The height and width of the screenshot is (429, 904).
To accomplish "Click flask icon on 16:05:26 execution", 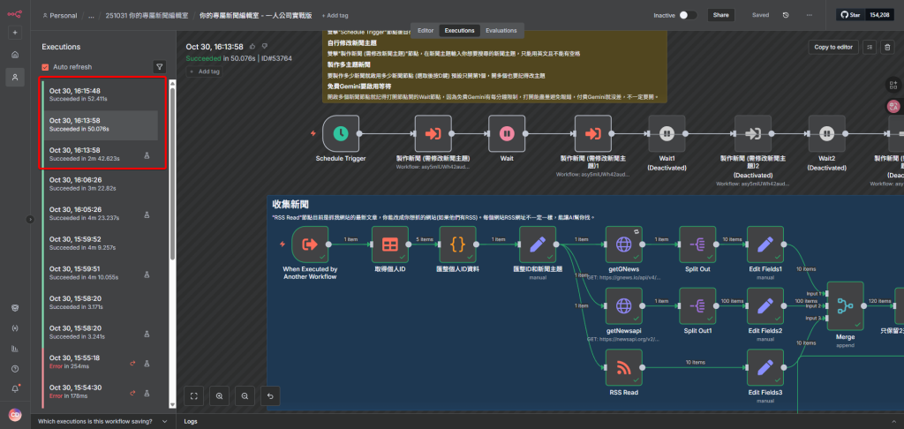I will pos(147,214).
